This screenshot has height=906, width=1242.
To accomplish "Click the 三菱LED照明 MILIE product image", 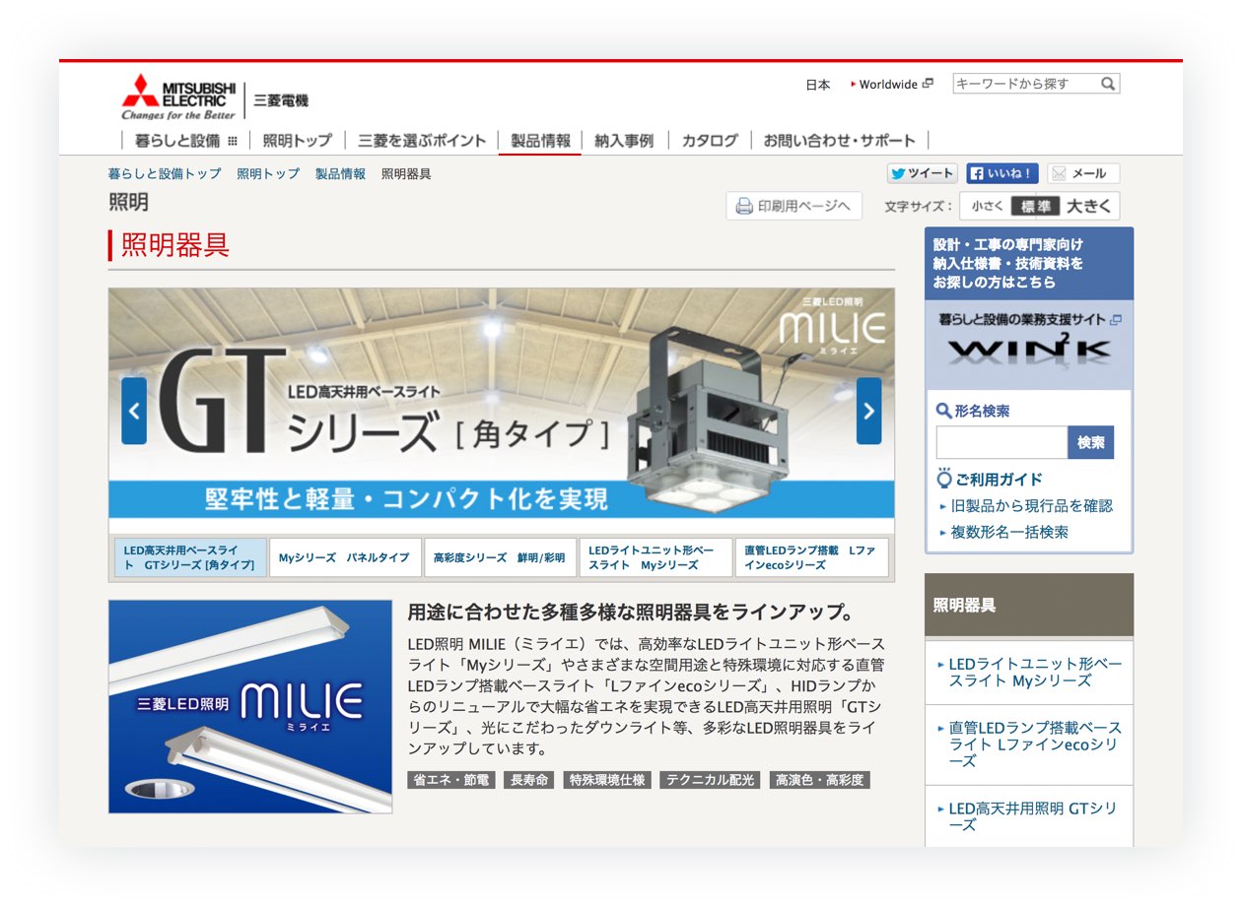I will (x=250, y=707).
